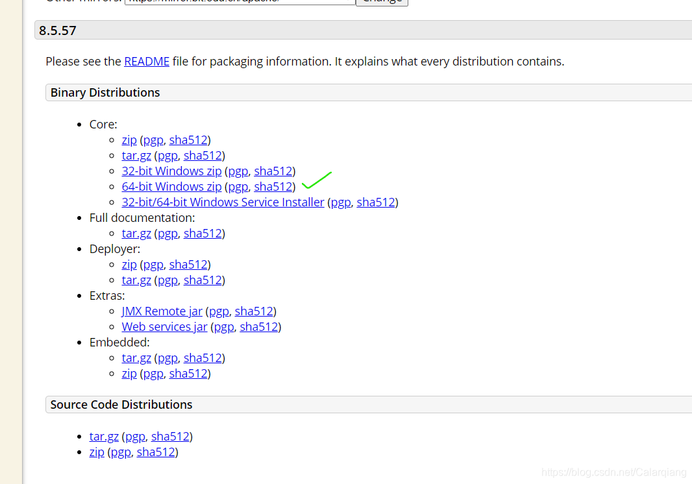Viewport: 692px width, 484px height.
Task: Open sha512 checksum for Embedded zip
Action: [x=188, y=374]
